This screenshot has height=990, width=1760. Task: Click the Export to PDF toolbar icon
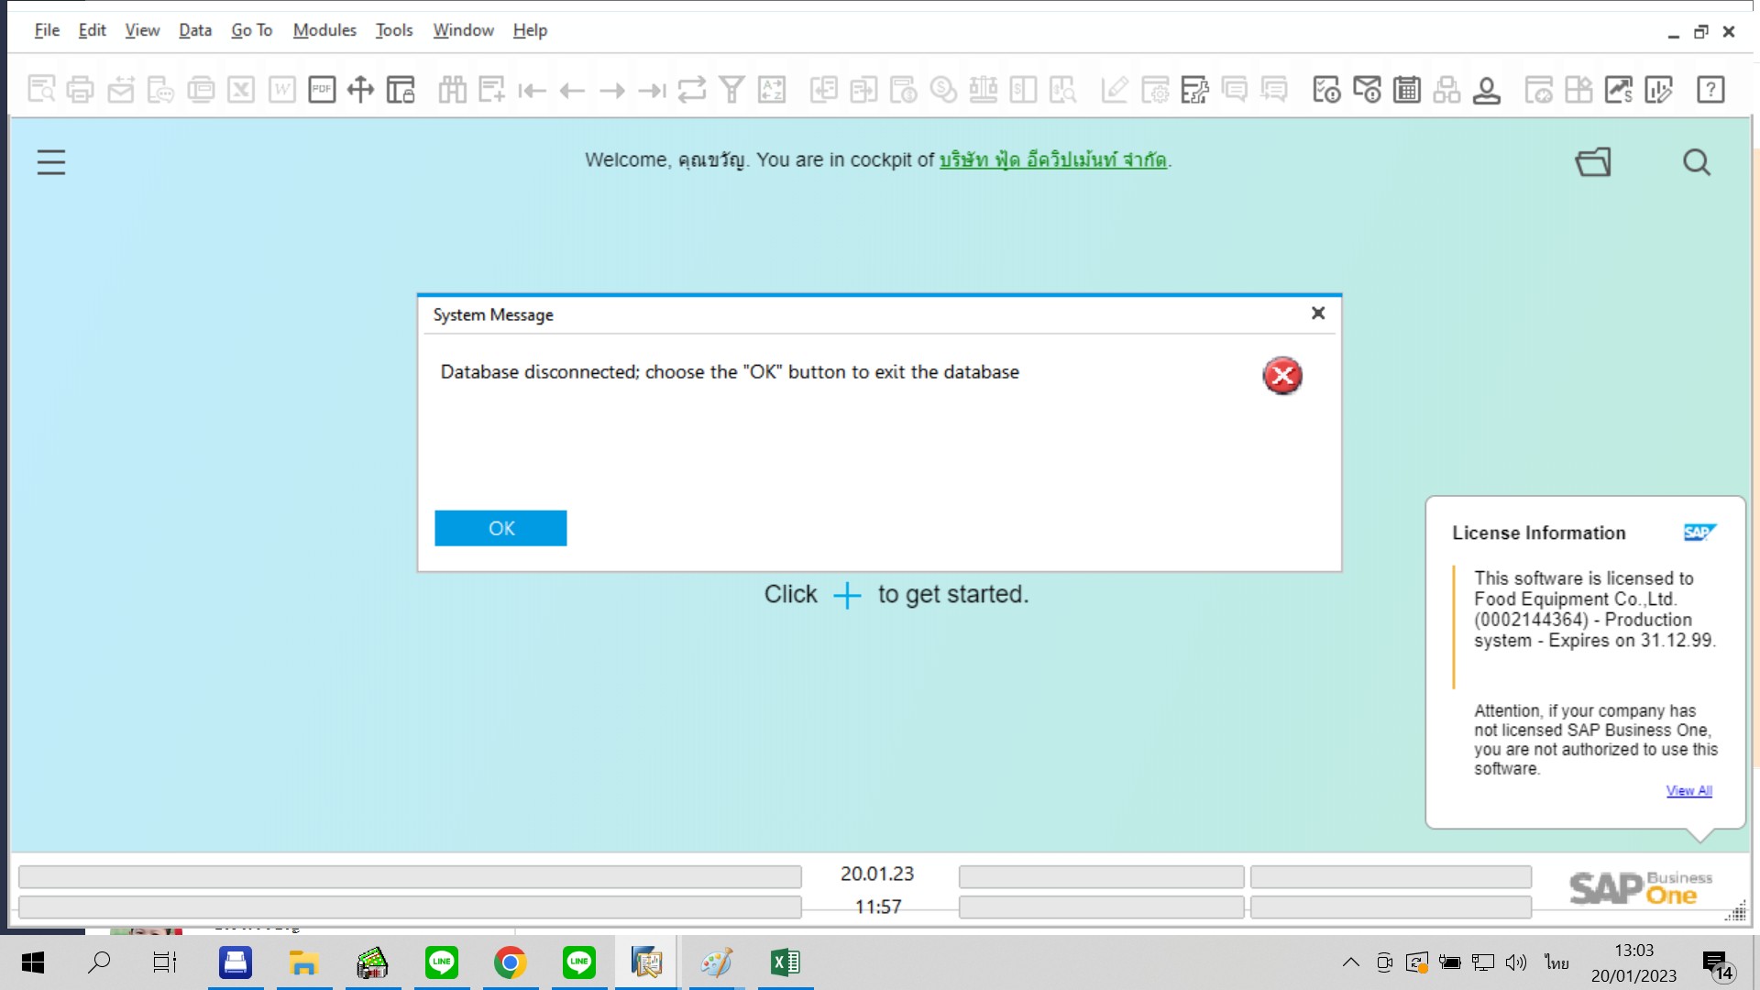pyautogui.click(x=322, y=90)
